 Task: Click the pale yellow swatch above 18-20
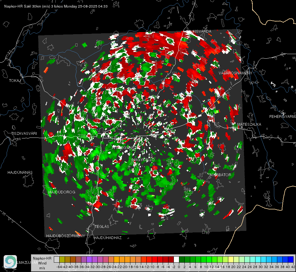(x=231, y=260)
